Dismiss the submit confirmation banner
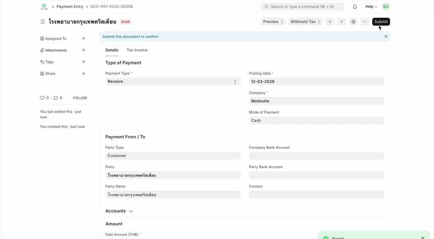This screenshot has height=239, width=434. pyautogui.click(x=386, y=37)
